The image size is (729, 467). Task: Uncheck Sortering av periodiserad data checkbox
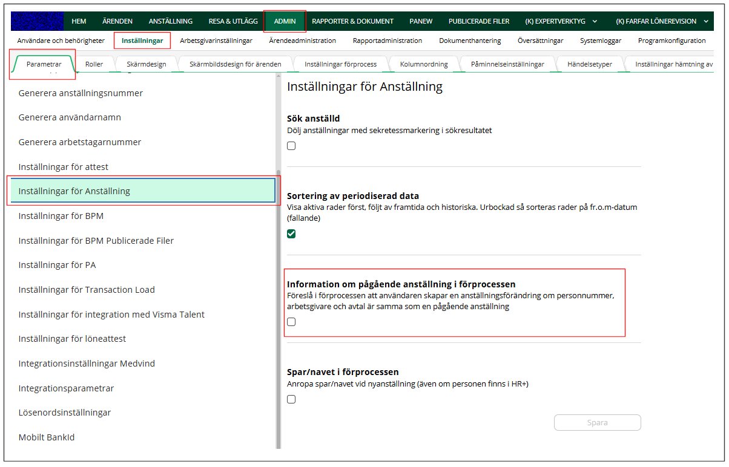[291, 234]
